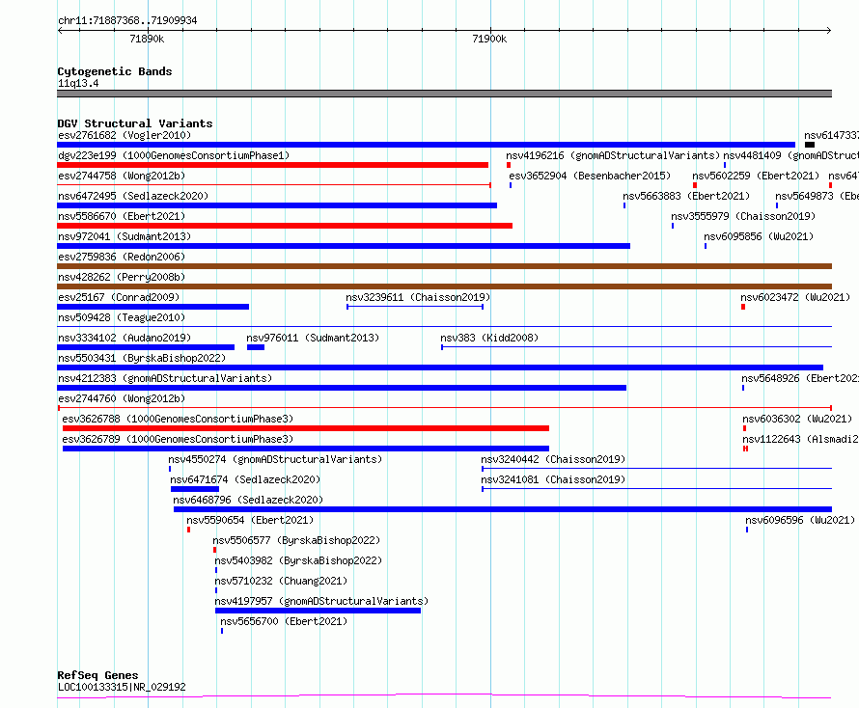Screen dimensions: 859x708
Task: Click esv3652904 (Besenbacher2015) label
Action: tap(590, 176)
